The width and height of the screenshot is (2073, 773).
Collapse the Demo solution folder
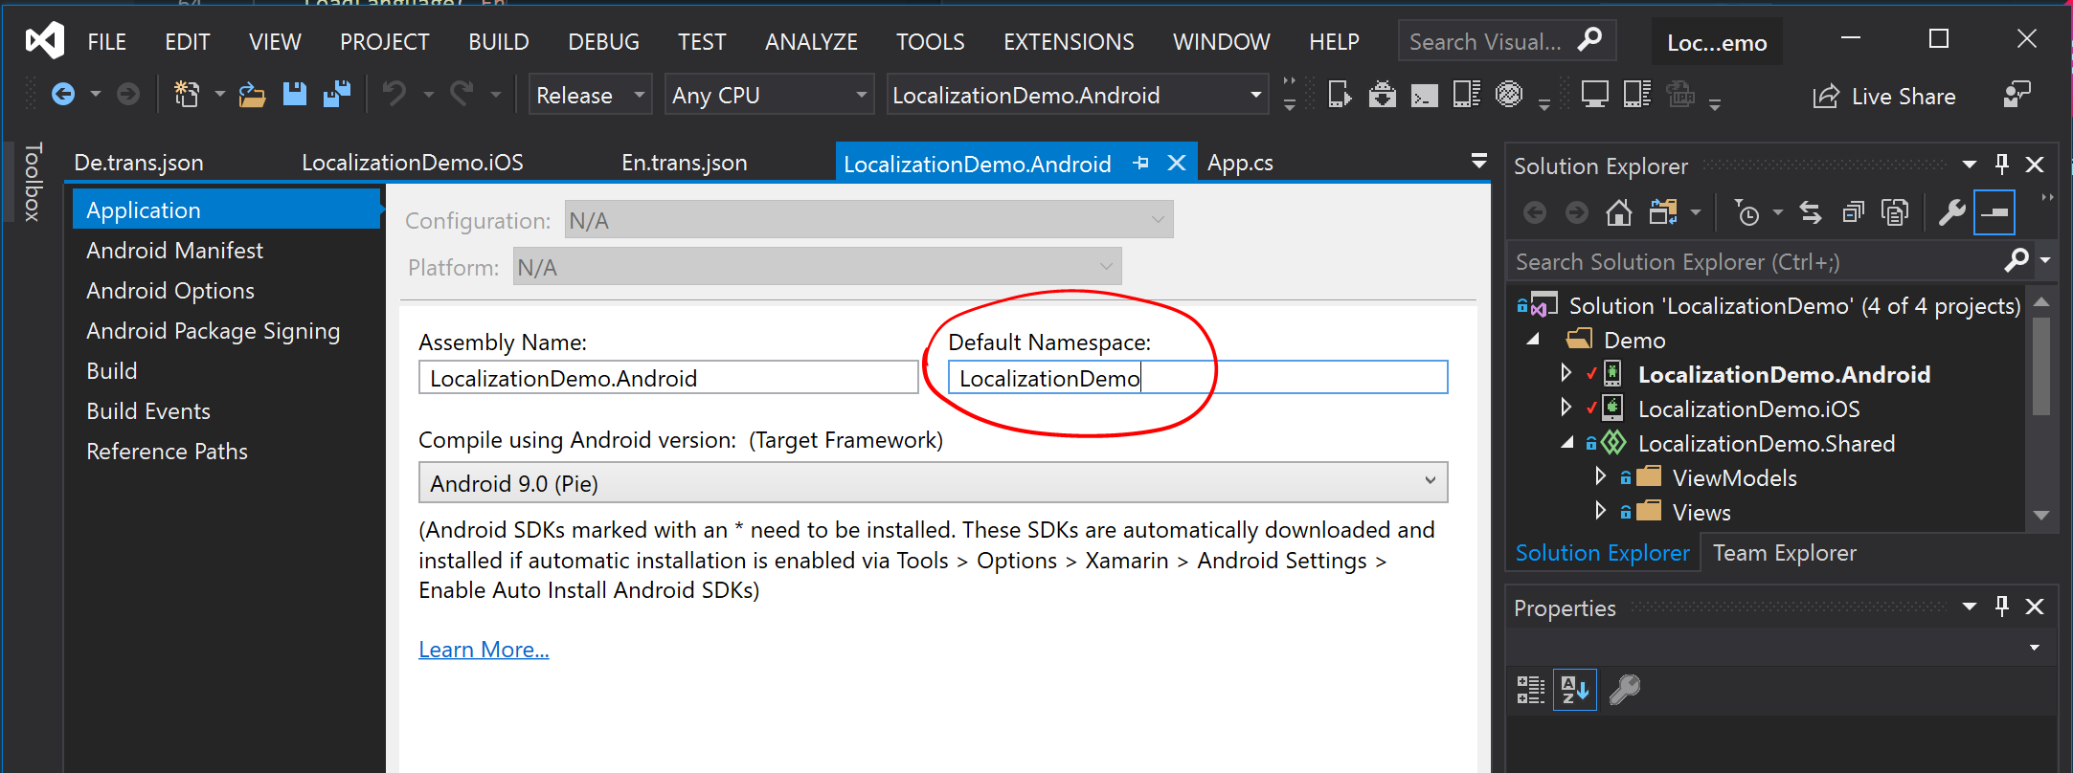click(1532, 339)
